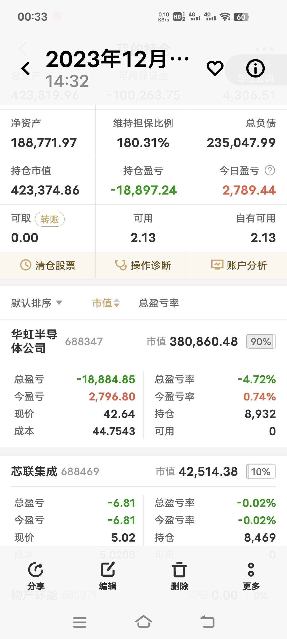Tap the system menu navigation icon
Screen dimensions: 287x639
[x=80, y=622]
